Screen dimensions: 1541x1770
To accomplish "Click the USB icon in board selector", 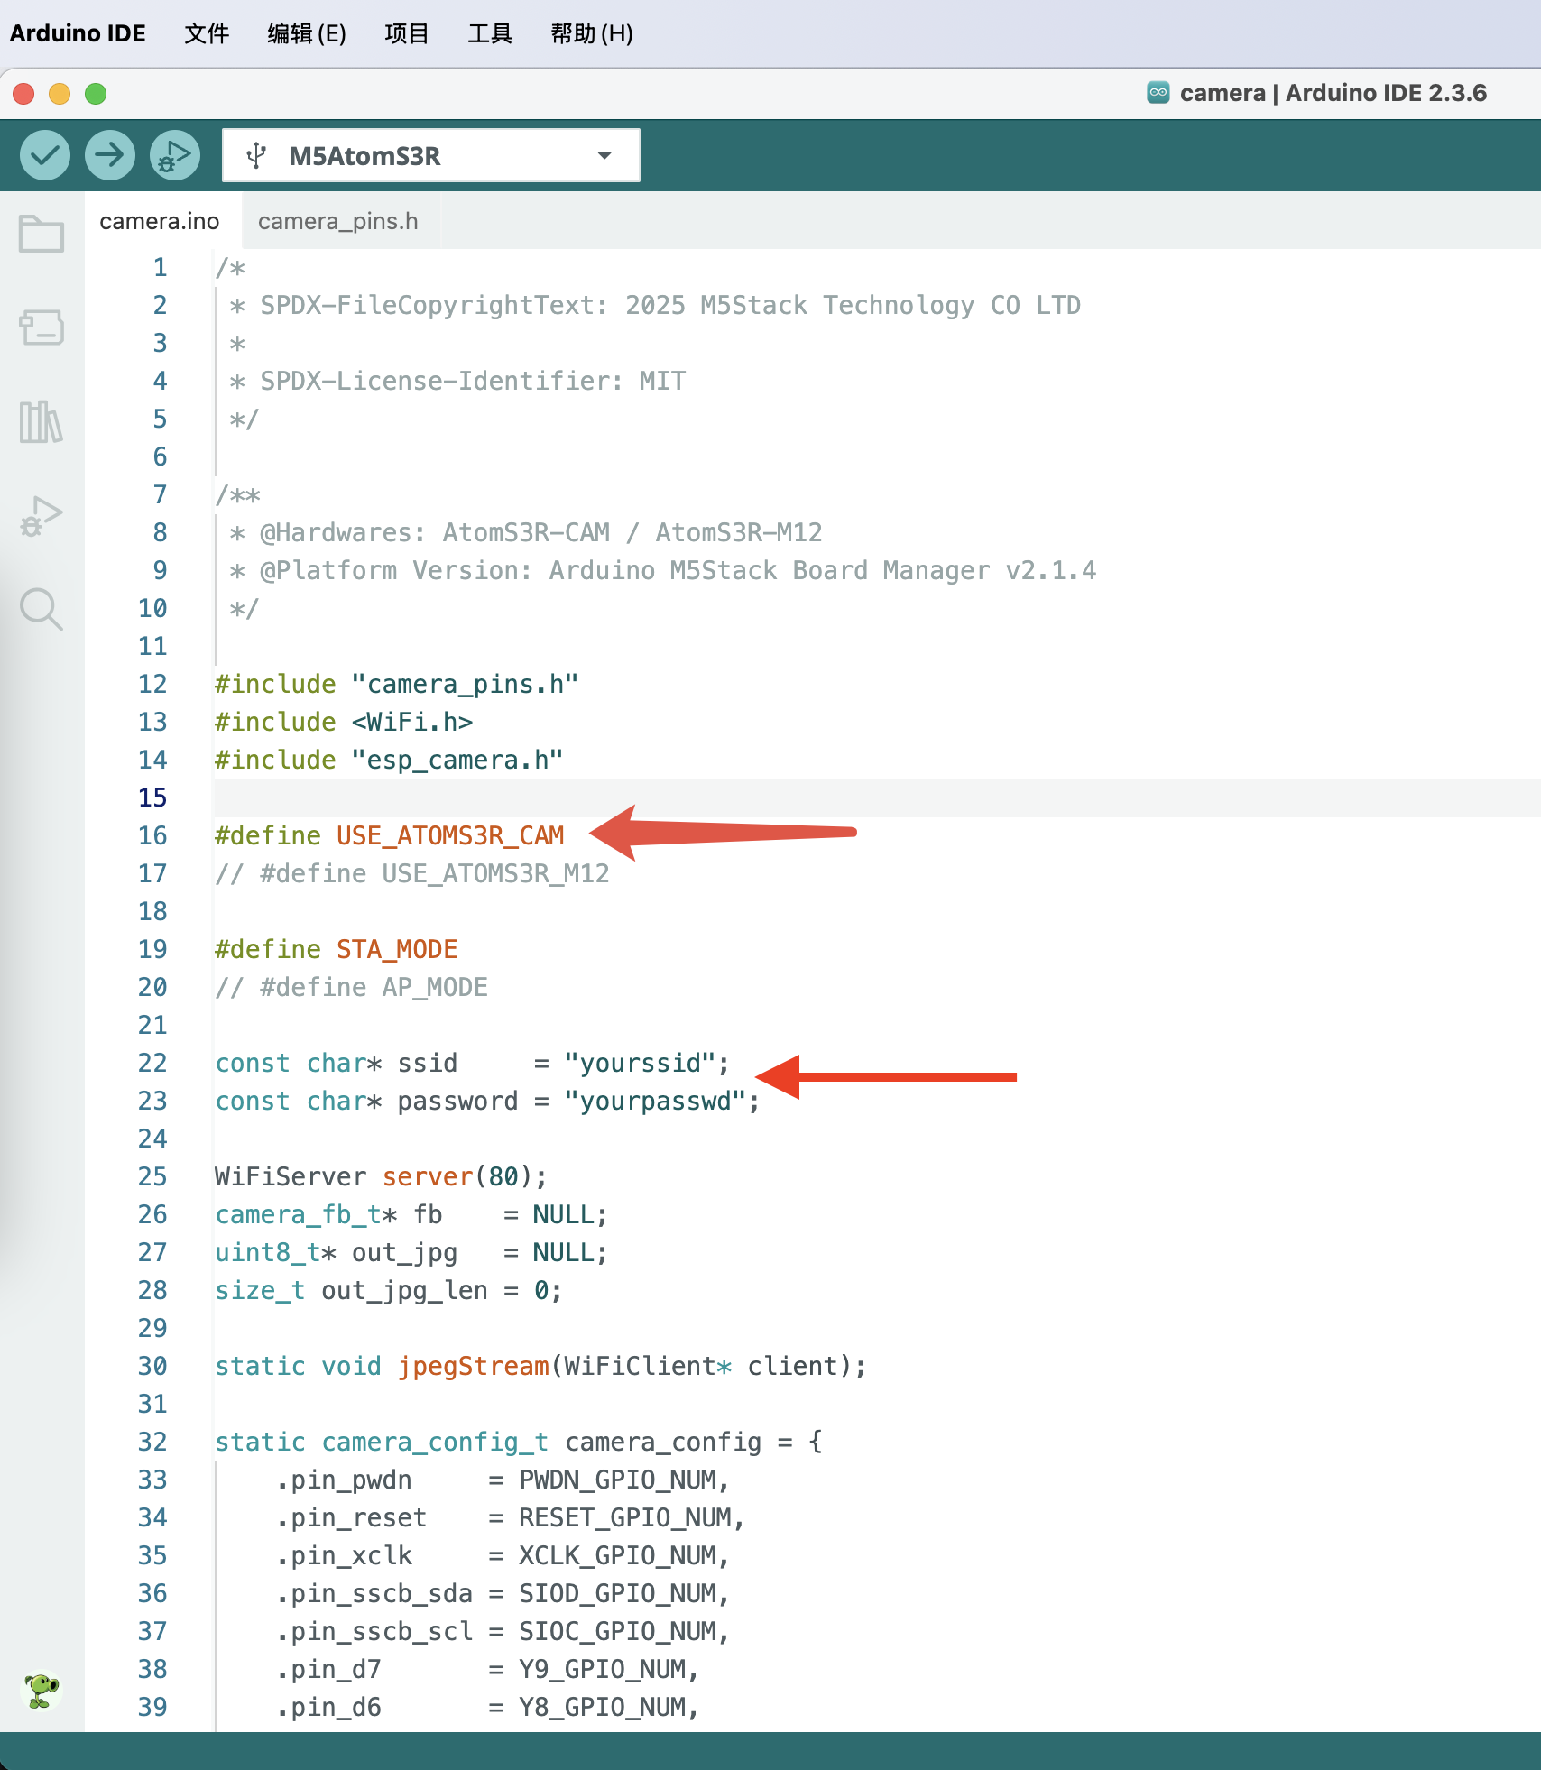I will [x=256, y=155].
